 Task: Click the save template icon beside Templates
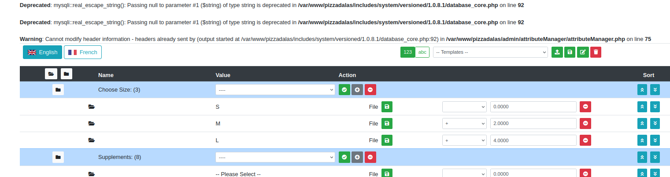[x=570, y=52]
